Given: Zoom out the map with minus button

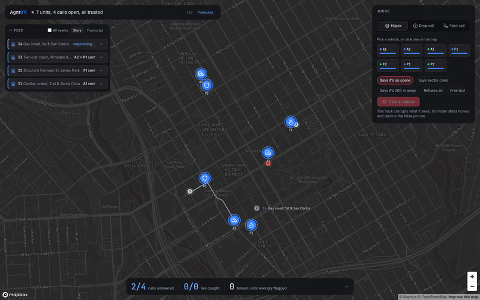Looking at the screenshot, I should pos(472,286).
